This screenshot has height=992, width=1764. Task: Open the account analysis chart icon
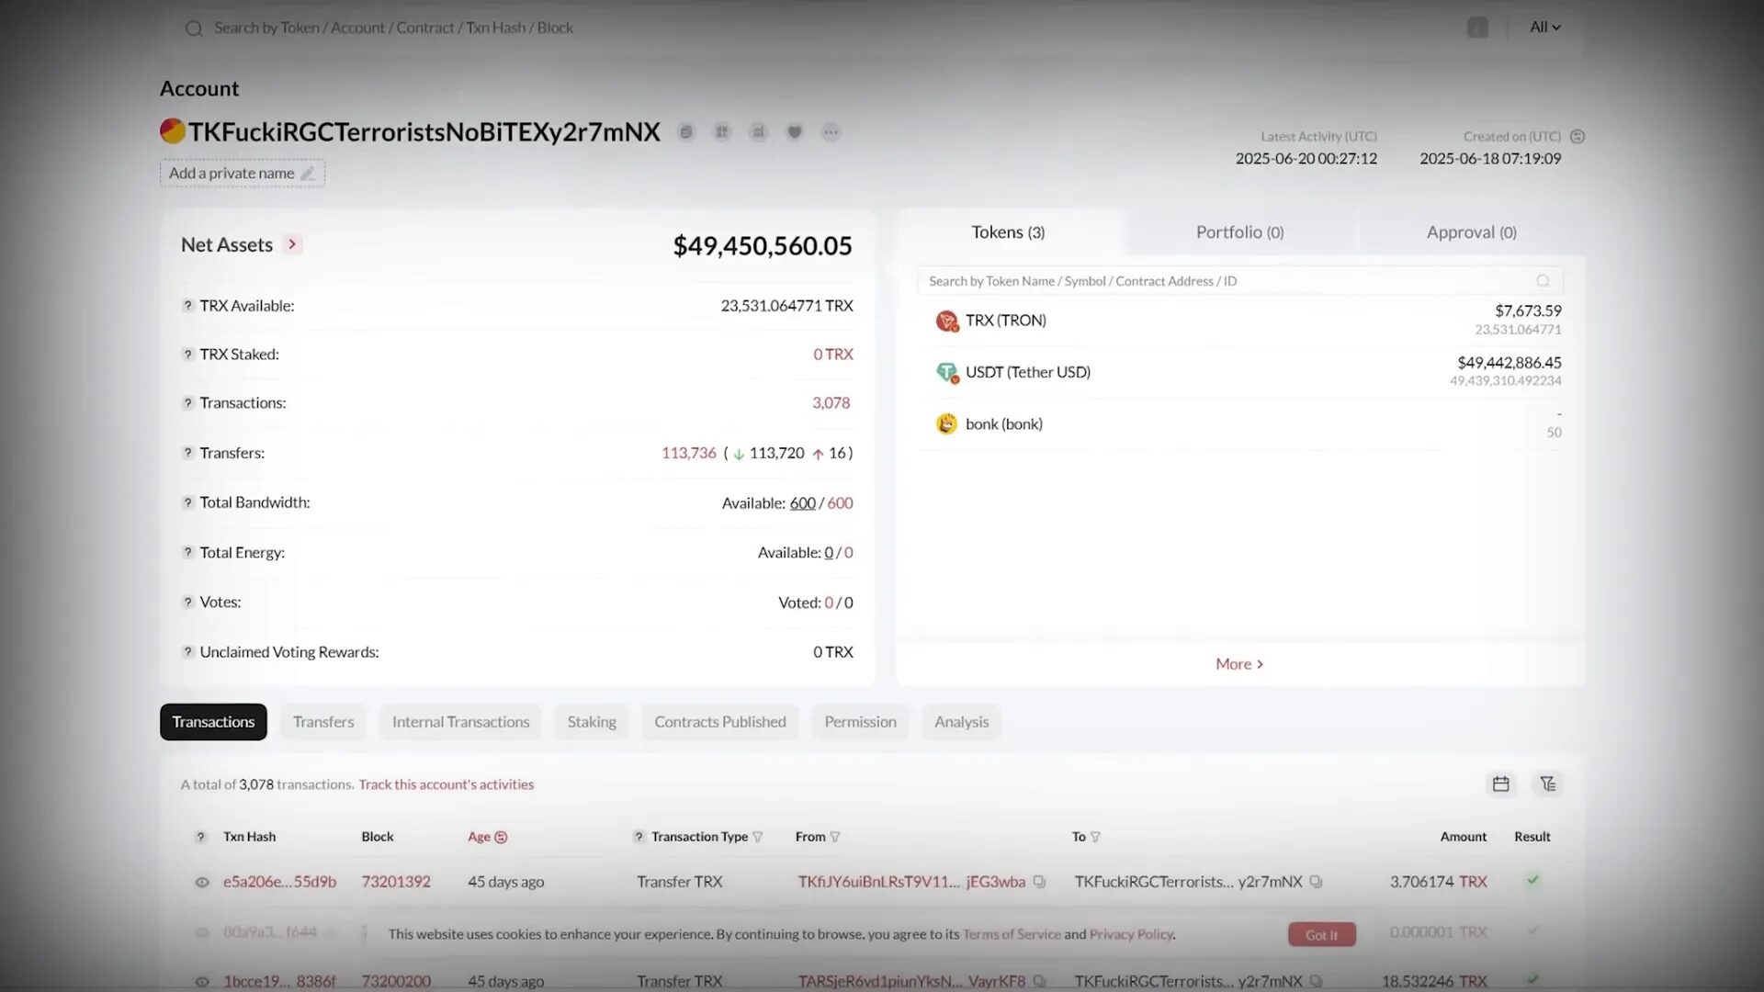click(758, 132)
